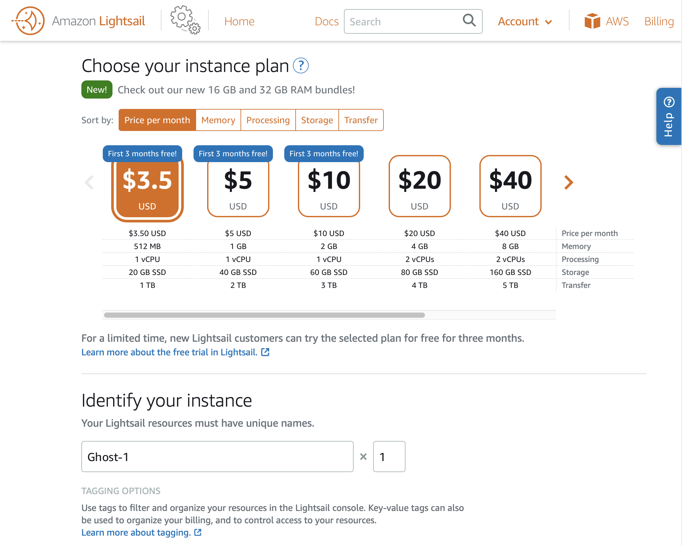Open the settings gear icon
Image resolution: width=682 pixels, height=546 pixels.
point(183,21)
